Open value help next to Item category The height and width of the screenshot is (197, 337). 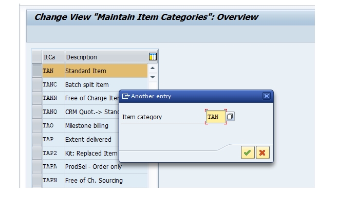(230, 117)
